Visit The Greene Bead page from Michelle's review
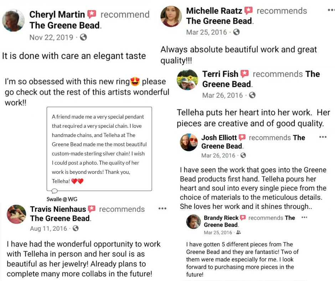Image resolution: width=335 pixels, height=281 pixels. click(x=220, y=21)
